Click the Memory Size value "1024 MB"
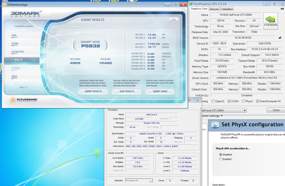 tap(222, 72)
